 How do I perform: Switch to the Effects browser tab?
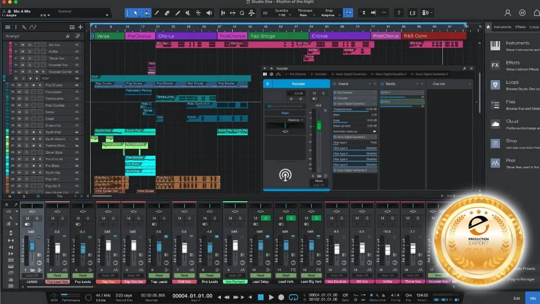(521, 27)
